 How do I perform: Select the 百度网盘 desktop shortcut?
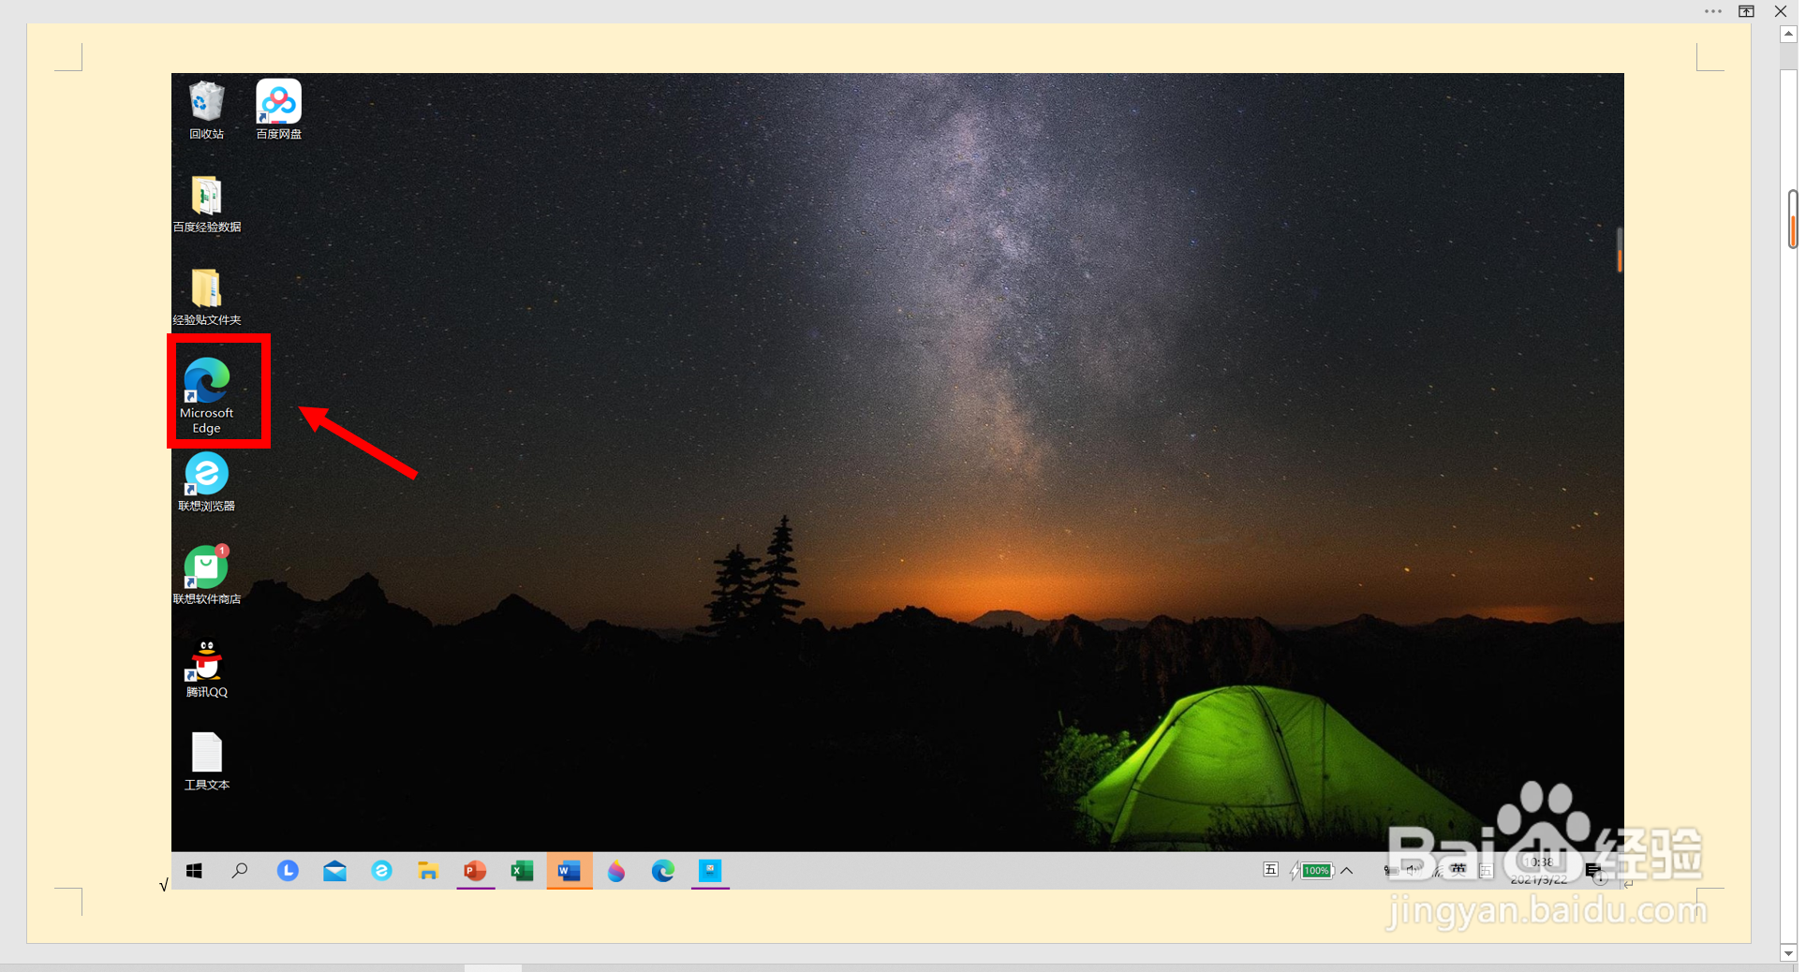coord(279,110)
